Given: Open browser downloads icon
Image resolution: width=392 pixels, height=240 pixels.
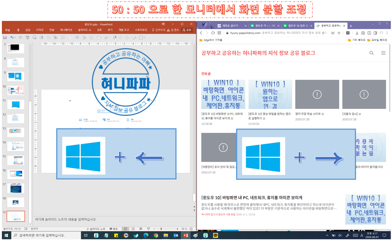Looking at the screenshot, I should (x=357, y=33).
